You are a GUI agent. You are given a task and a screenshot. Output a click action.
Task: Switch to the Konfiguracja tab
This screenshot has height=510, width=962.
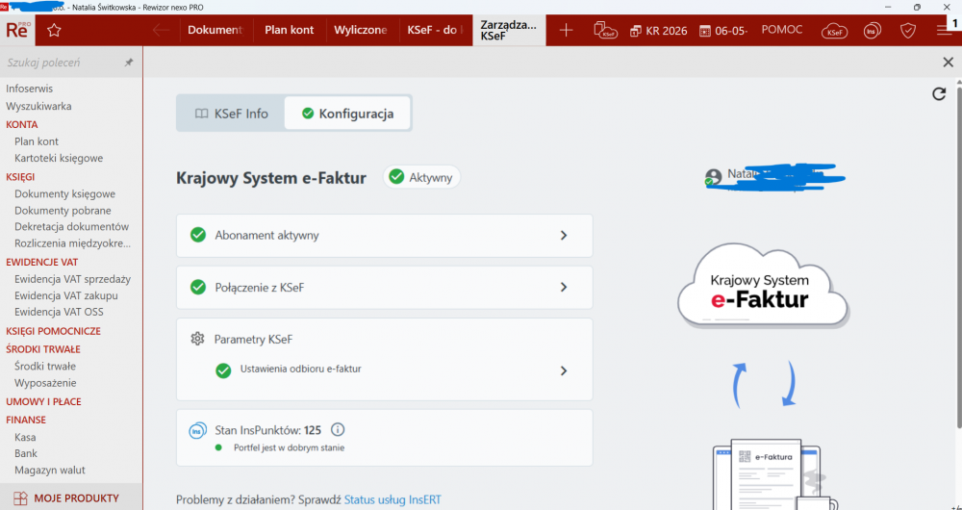pyautogui.click(x=347, y=114)
